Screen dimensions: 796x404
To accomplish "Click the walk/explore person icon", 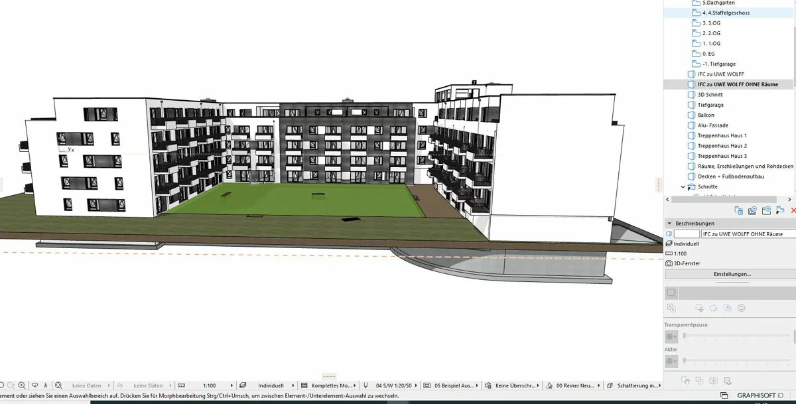I will pyautogui.click(x=46, y=385).
